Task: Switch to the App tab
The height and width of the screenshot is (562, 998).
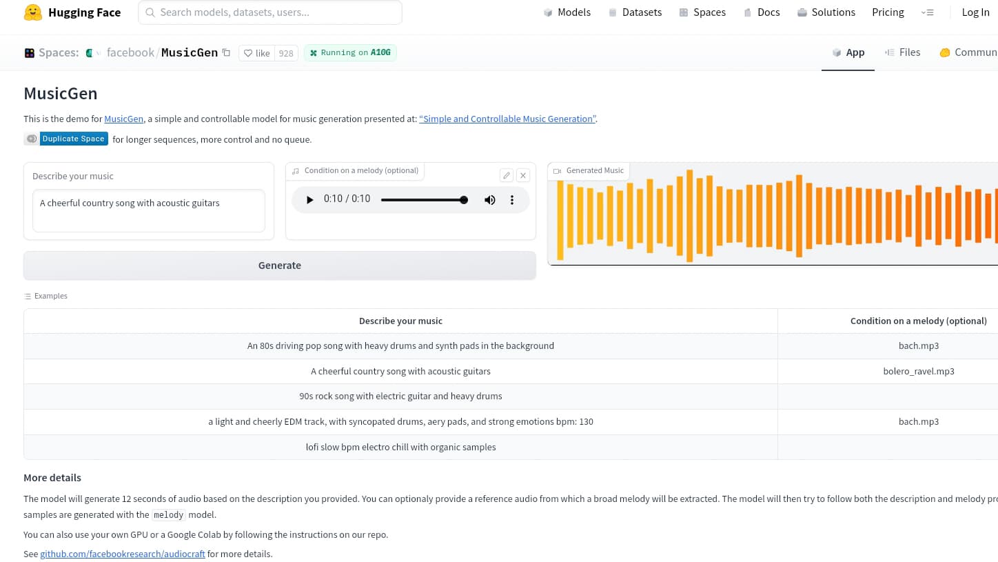Action: click(848, 52)
